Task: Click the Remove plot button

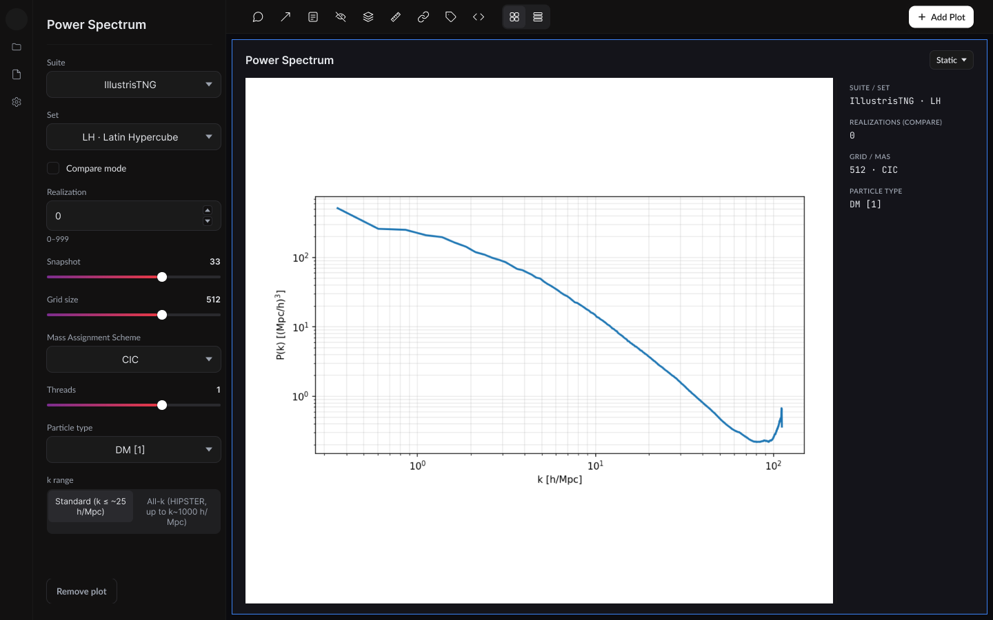Action: click(x=81, y=591)
